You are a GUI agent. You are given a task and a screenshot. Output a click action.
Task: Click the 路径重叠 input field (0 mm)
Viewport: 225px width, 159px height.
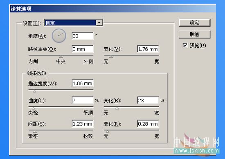83,49
